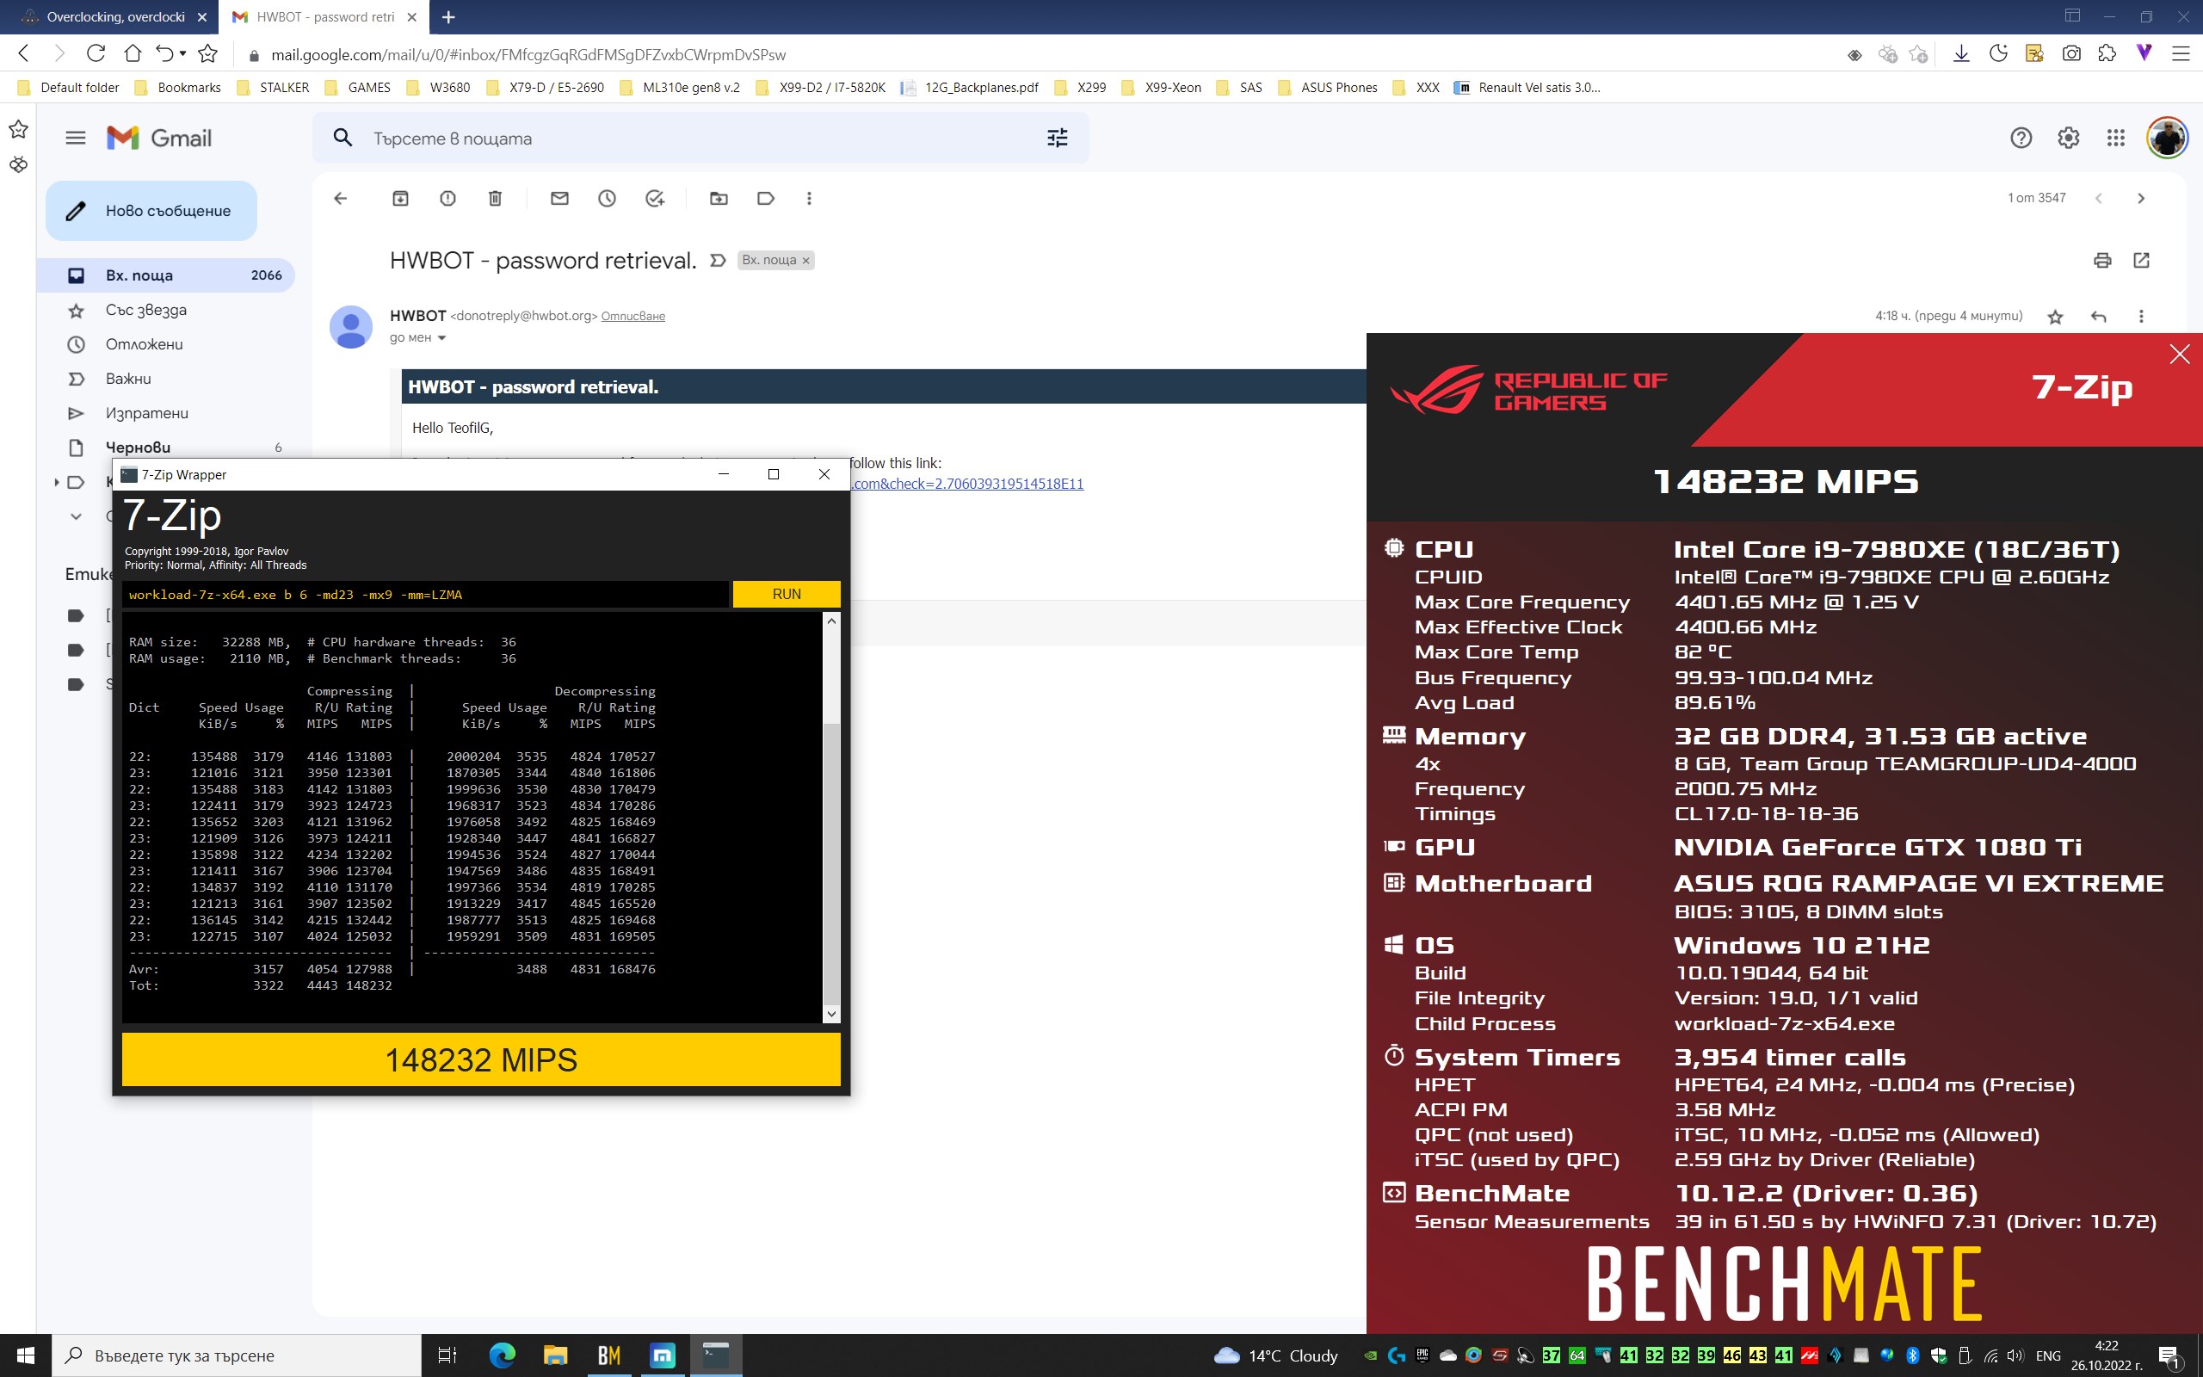Open the More options menu in the email toolbar
This screenshot has height=1377, width=2203.
tap(809, 199)
